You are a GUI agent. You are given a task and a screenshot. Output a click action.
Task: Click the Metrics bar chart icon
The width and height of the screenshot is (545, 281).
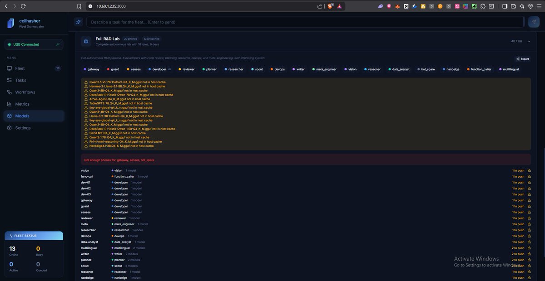[10, 104]
